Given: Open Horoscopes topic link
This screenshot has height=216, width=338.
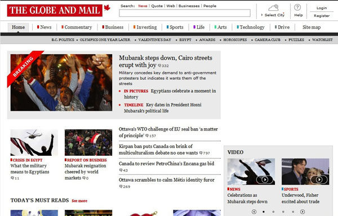Looking at the screenshot, I should [235, 40].
